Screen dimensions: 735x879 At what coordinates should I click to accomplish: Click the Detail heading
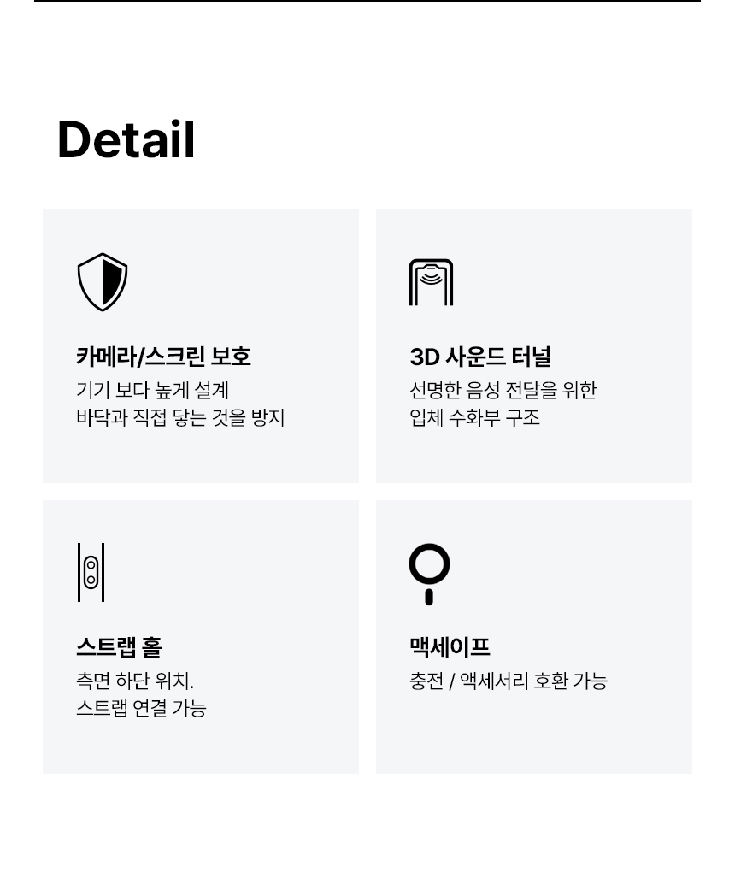pyautogui.click(x=126, y=140)
